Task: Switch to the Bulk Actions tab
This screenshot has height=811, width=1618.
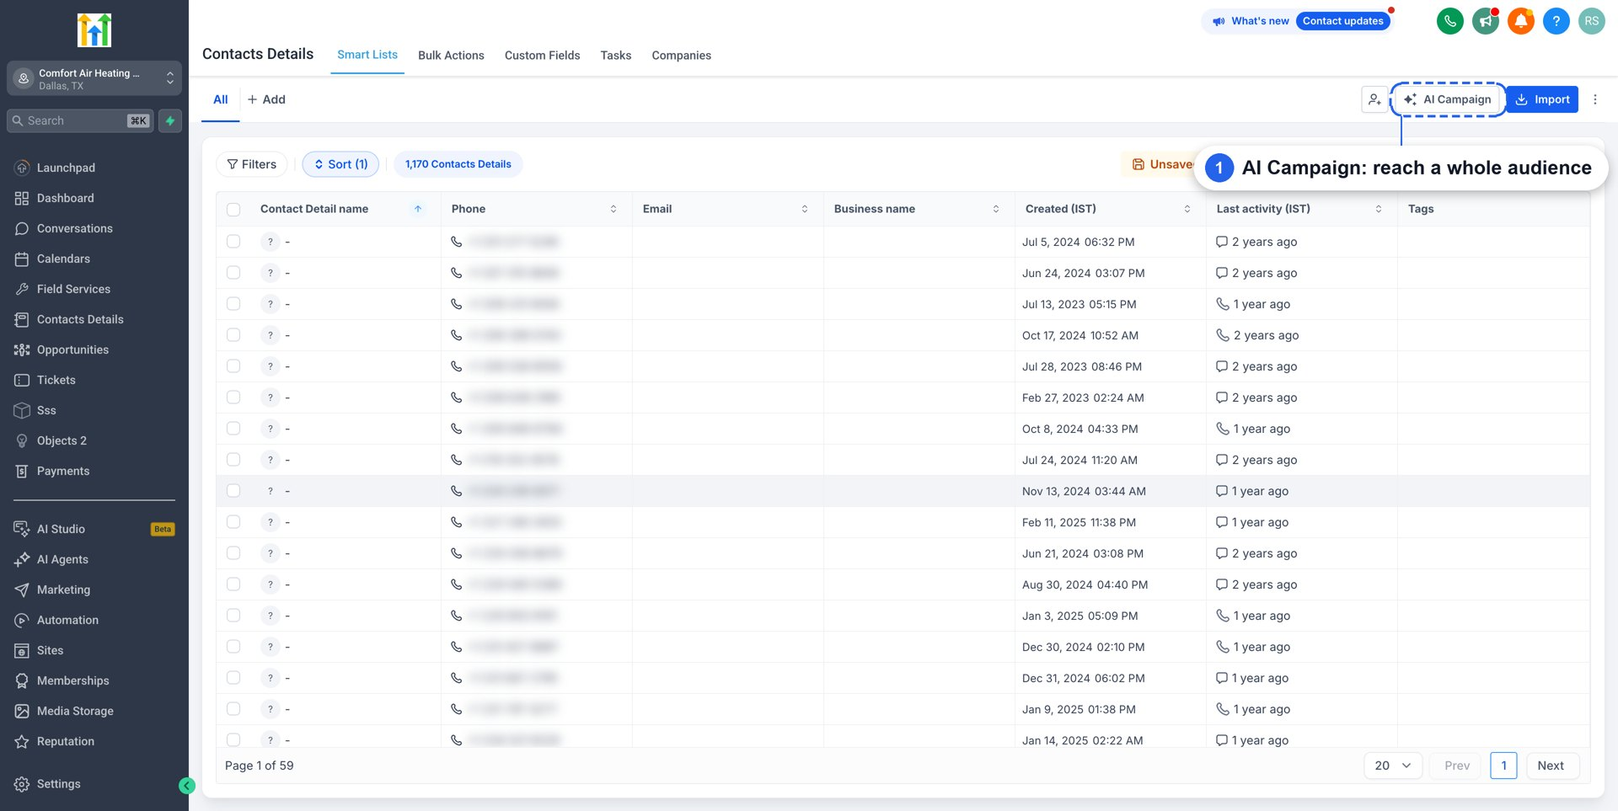Action: coord(451,56)
